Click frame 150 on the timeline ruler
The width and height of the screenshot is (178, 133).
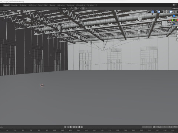[x=94, y=130]
